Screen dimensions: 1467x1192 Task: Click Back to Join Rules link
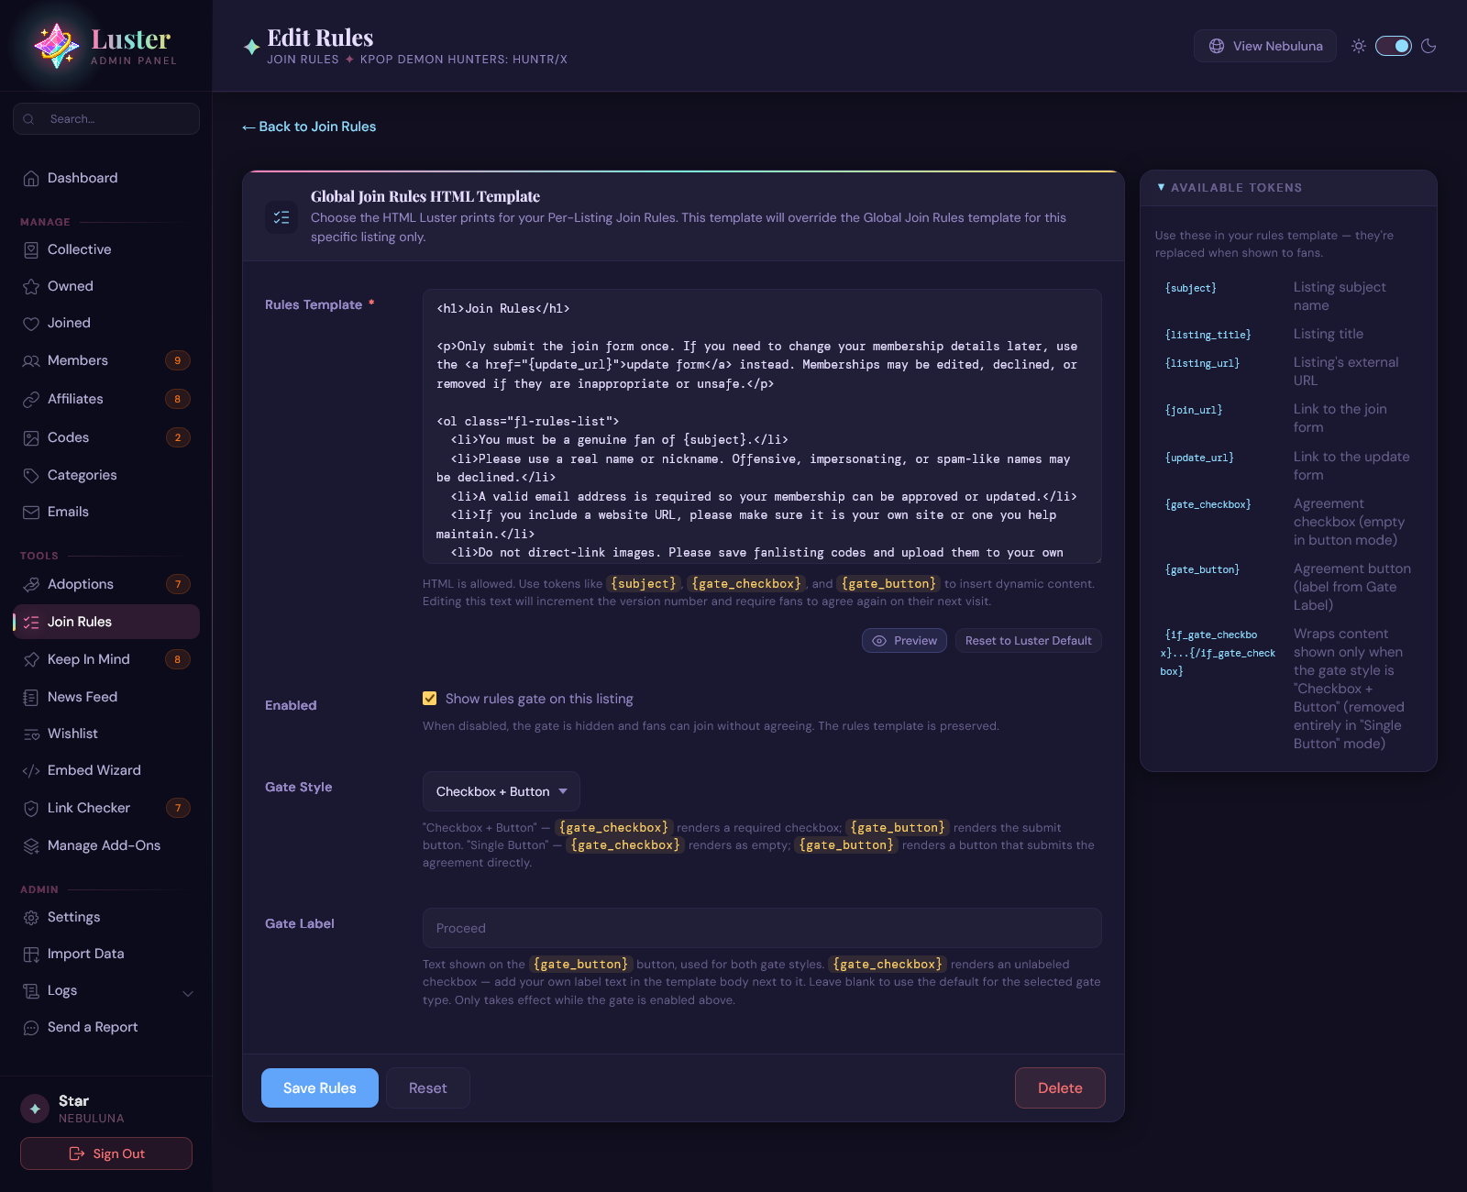(x=309, y=127)
